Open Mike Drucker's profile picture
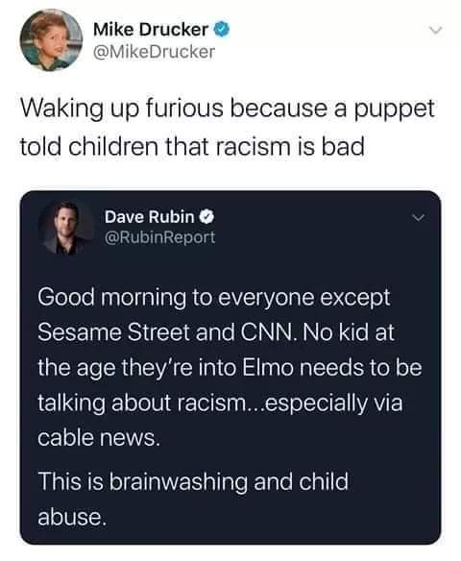 pyautogui.click(x=51, y=40)
